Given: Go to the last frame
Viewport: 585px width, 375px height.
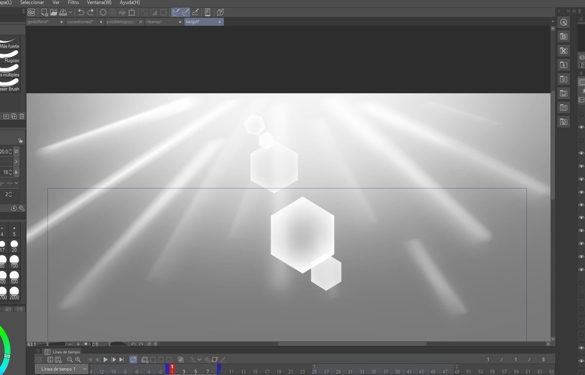Looking at the screenshot, I should tap(122, 359).
